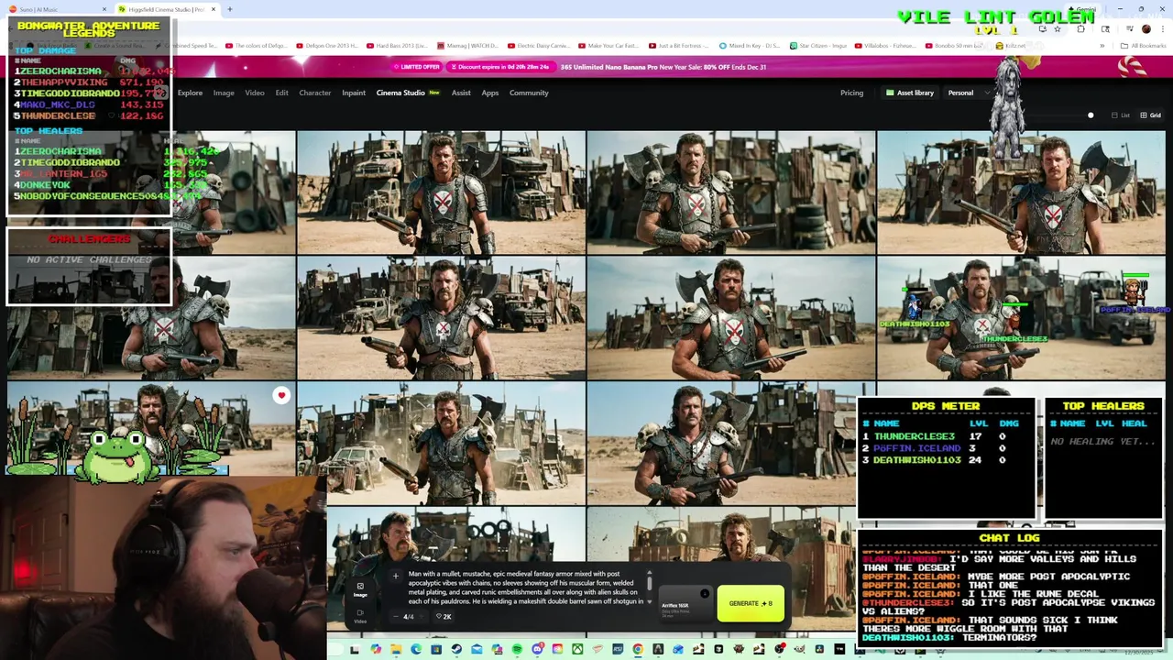
Task: Open the Edit menu
Action: click(x=281, y=93)
